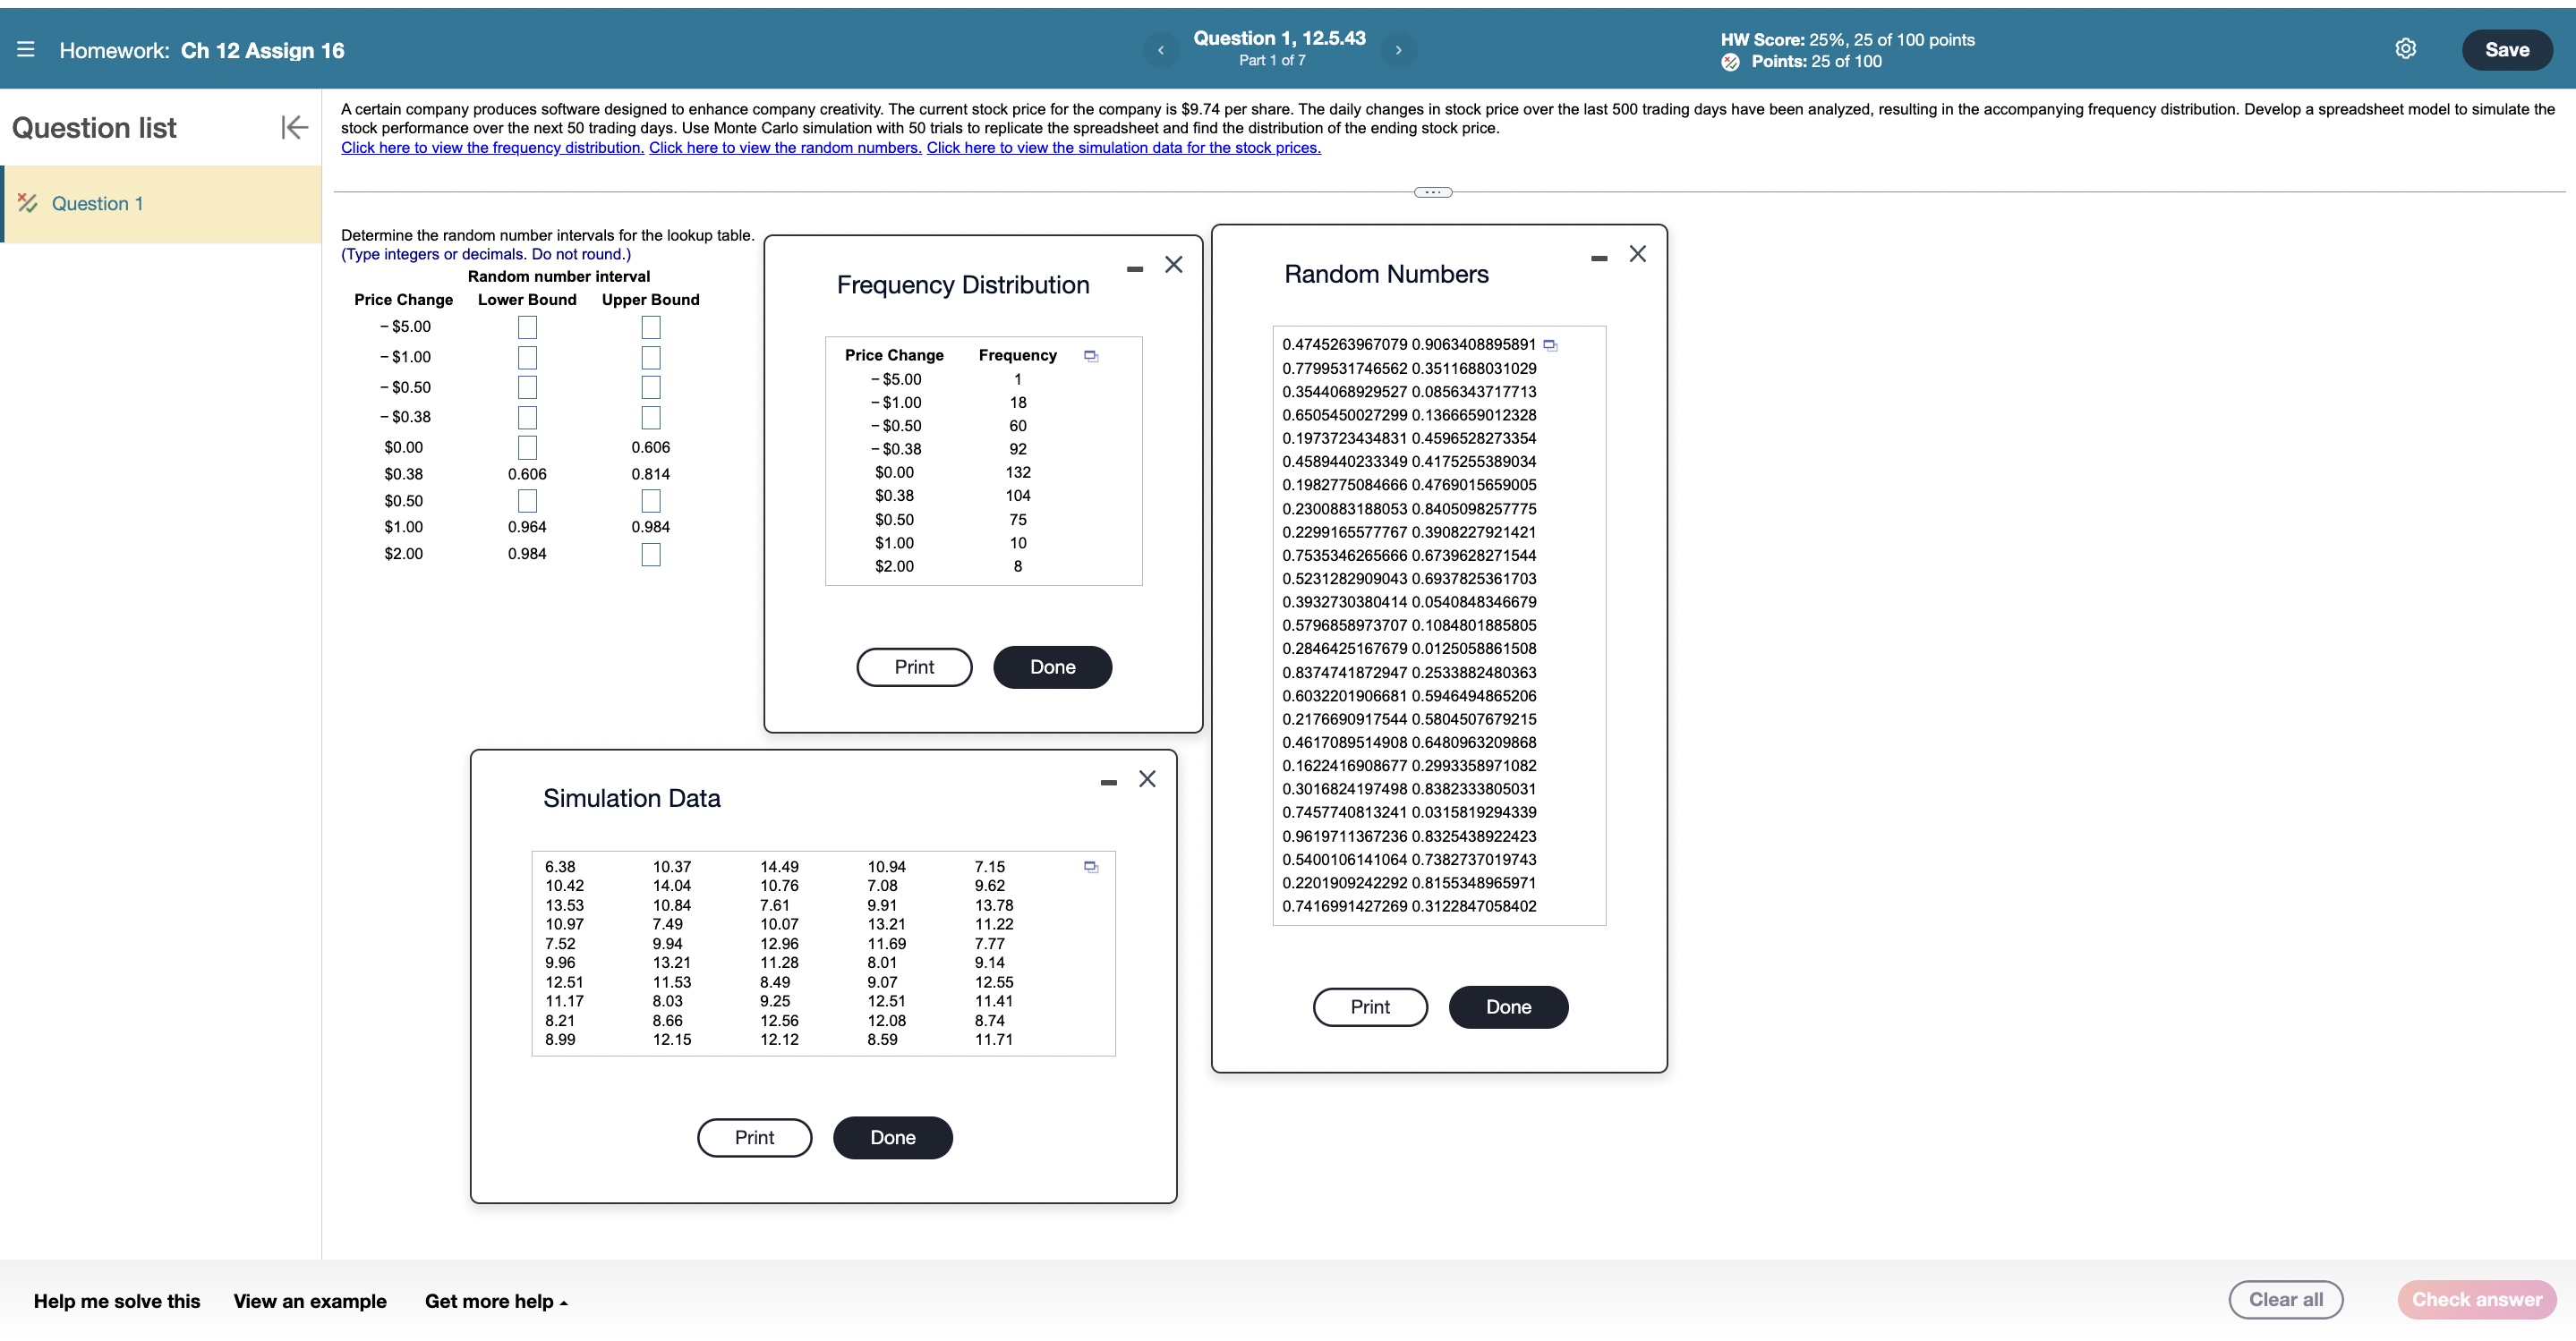The image size is (2576, 1341).
Task: Expand the ellipsis divider handle
Action: click(x=1432, y=191)
